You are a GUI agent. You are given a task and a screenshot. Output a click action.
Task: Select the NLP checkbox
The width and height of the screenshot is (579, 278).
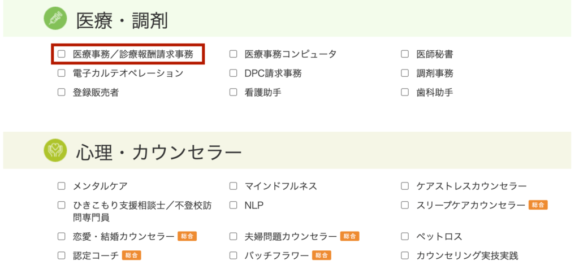[x=234, y=205]
